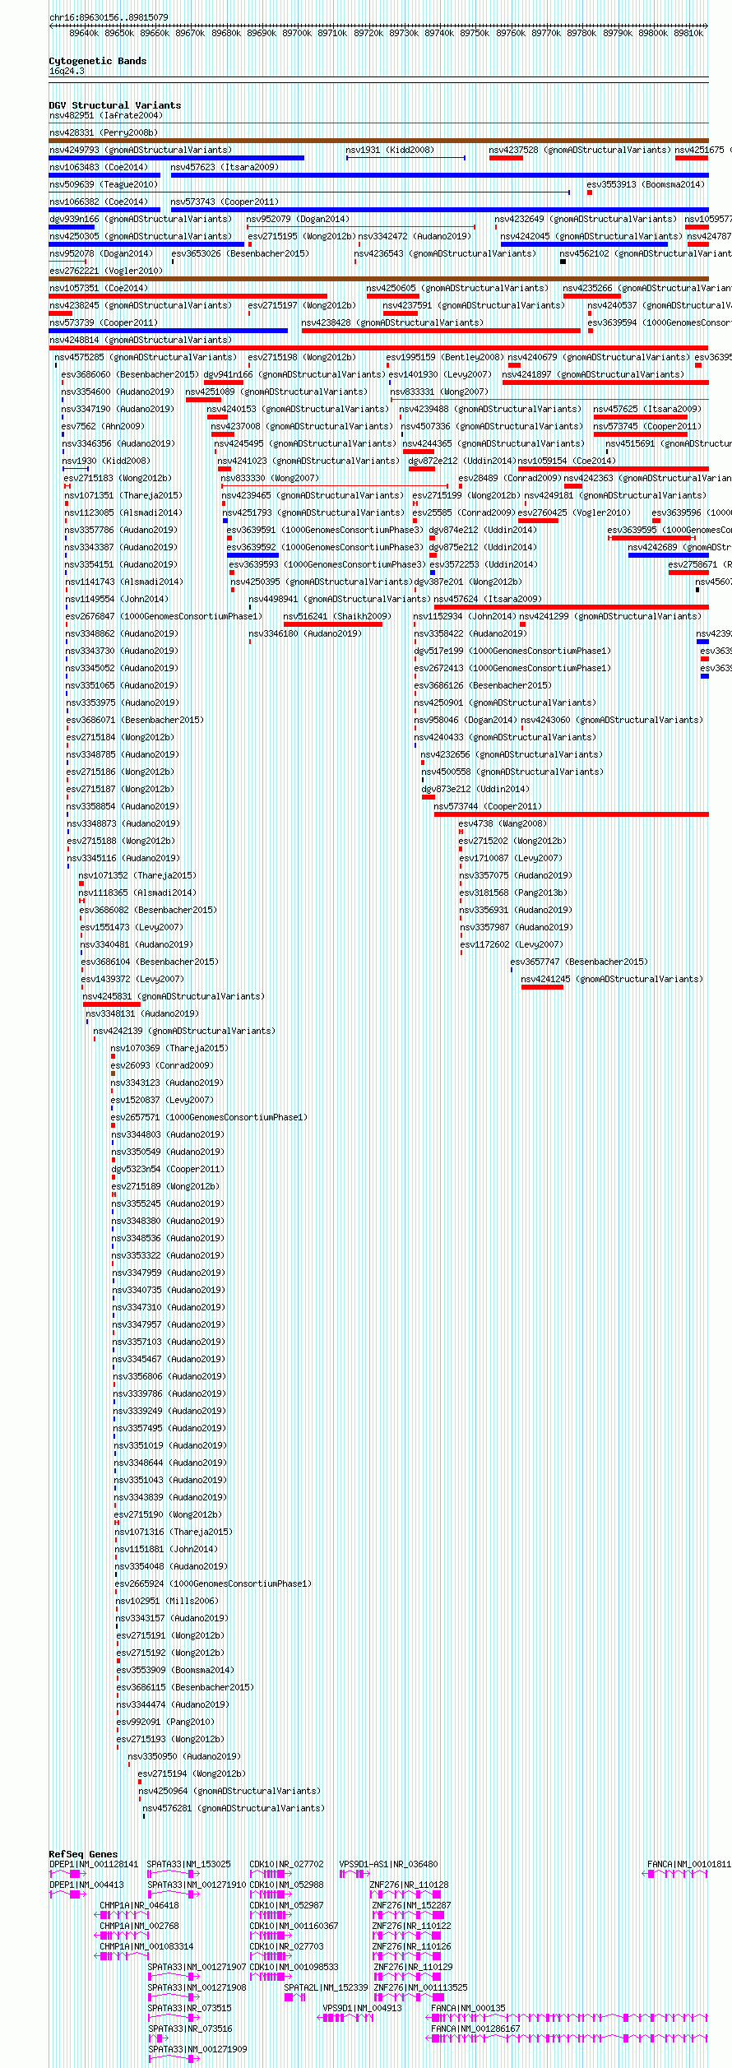Image resolution: width=732 pixels, height=2068 pixels.
Task: Open variant nsv102951 (Mills2006)
Action: [167, 1601]
